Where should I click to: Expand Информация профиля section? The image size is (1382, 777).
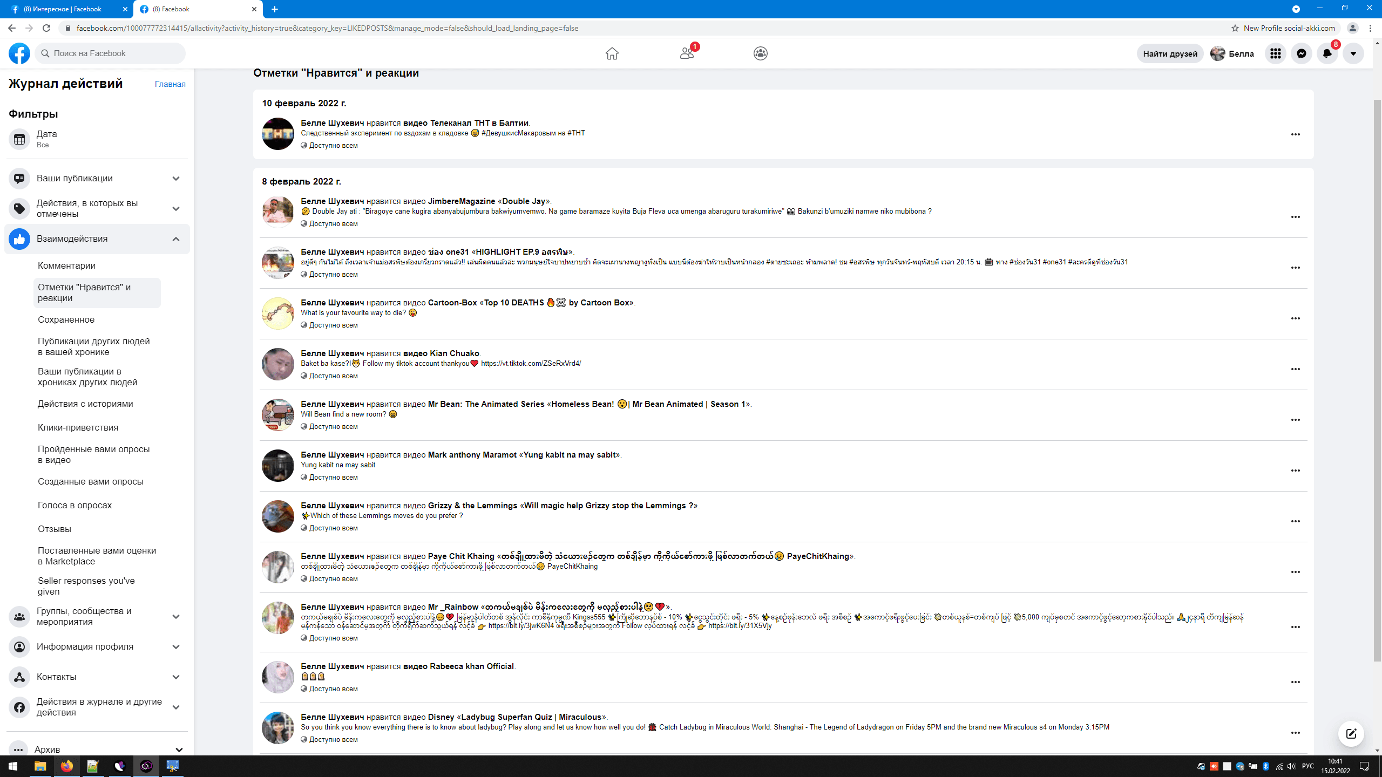click(97, 646)
